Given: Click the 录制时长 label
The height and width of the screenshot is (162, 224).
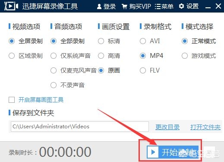Looking at the screenshot, I should pyautogui.click(x=23, y=152).
